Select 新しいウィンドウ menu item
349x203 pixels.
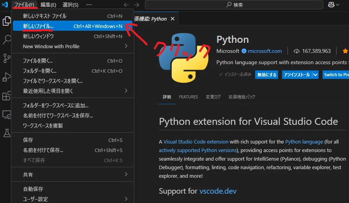tap(72, 36)
